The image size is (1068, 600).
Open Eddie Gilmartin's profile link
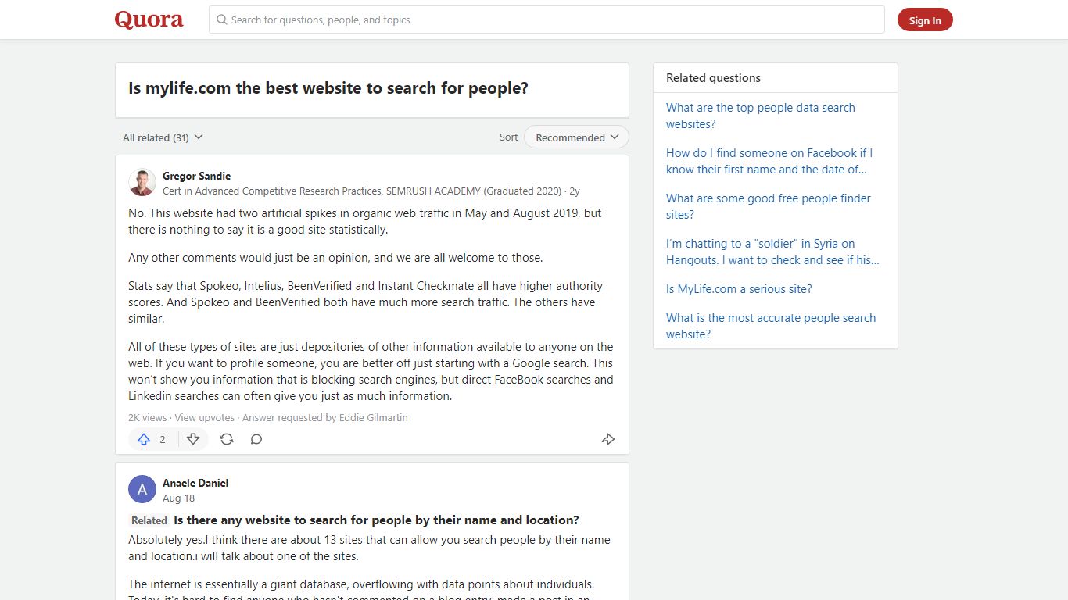pos(374,418)
